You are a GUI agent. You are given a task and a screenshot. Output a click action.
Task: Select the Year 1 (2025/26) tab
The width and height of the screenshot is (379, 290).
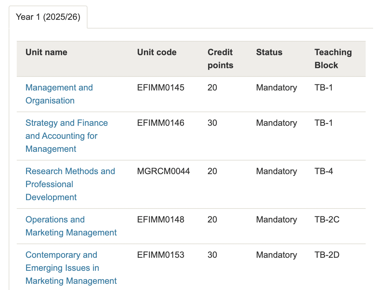[x=48, y=17]
